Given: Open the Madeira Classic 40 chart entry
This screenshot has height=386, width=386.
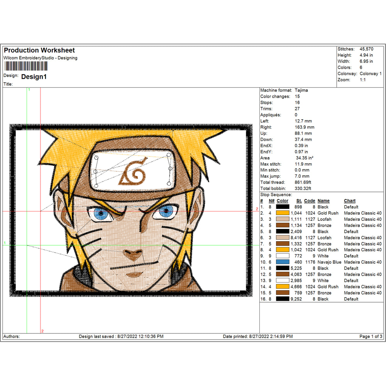Looking at the screenshot, I should point(362,213).
